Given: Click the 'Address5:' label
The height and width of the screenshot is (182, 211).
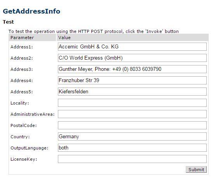Looking at the screenshot, I should tap(21, 92).
